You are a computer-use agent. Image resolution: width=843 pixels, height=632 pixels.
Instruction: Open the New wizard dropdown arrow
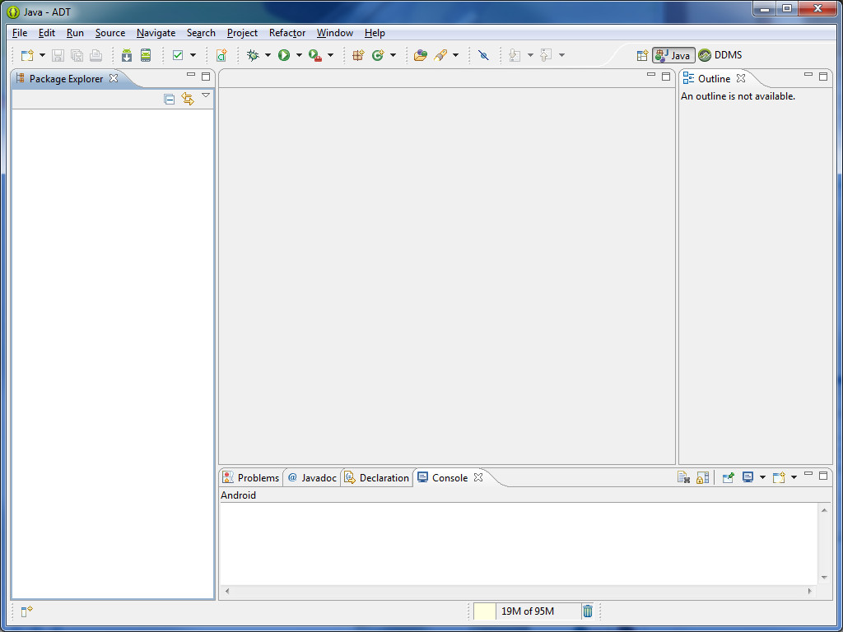[x=42, y=55]
